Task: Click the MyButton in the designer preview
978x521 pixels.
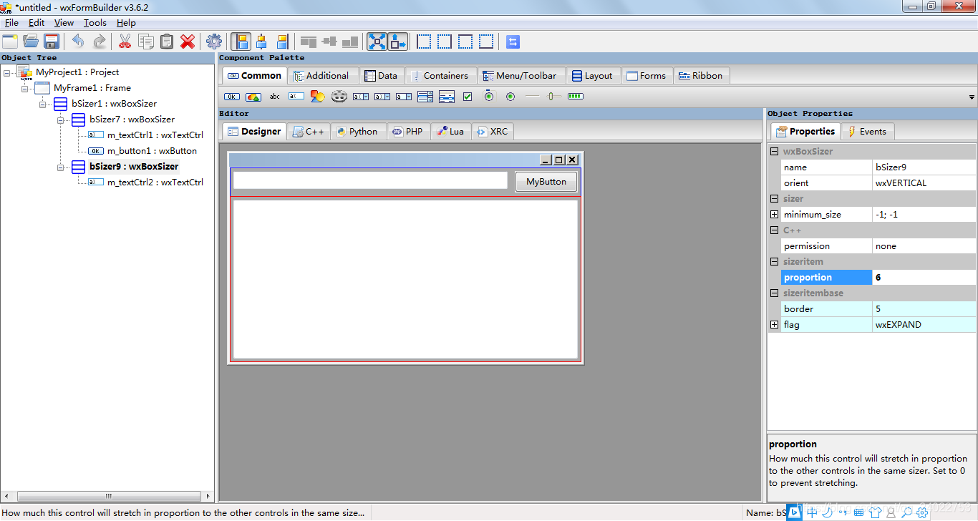Action: [x=546, y=181]
